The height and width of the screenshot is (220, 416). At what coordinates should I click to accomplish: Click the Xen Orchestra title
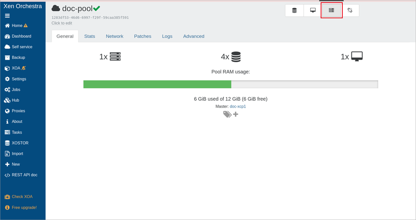coord(23,6)
